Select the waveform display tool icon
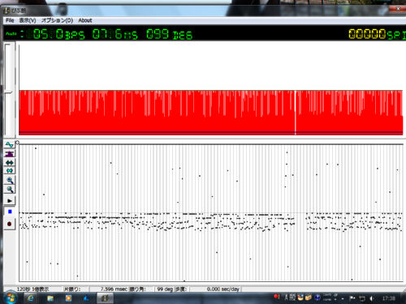This screenshot has height=304, width=406. pyautogui.click(x=10, y=145)
